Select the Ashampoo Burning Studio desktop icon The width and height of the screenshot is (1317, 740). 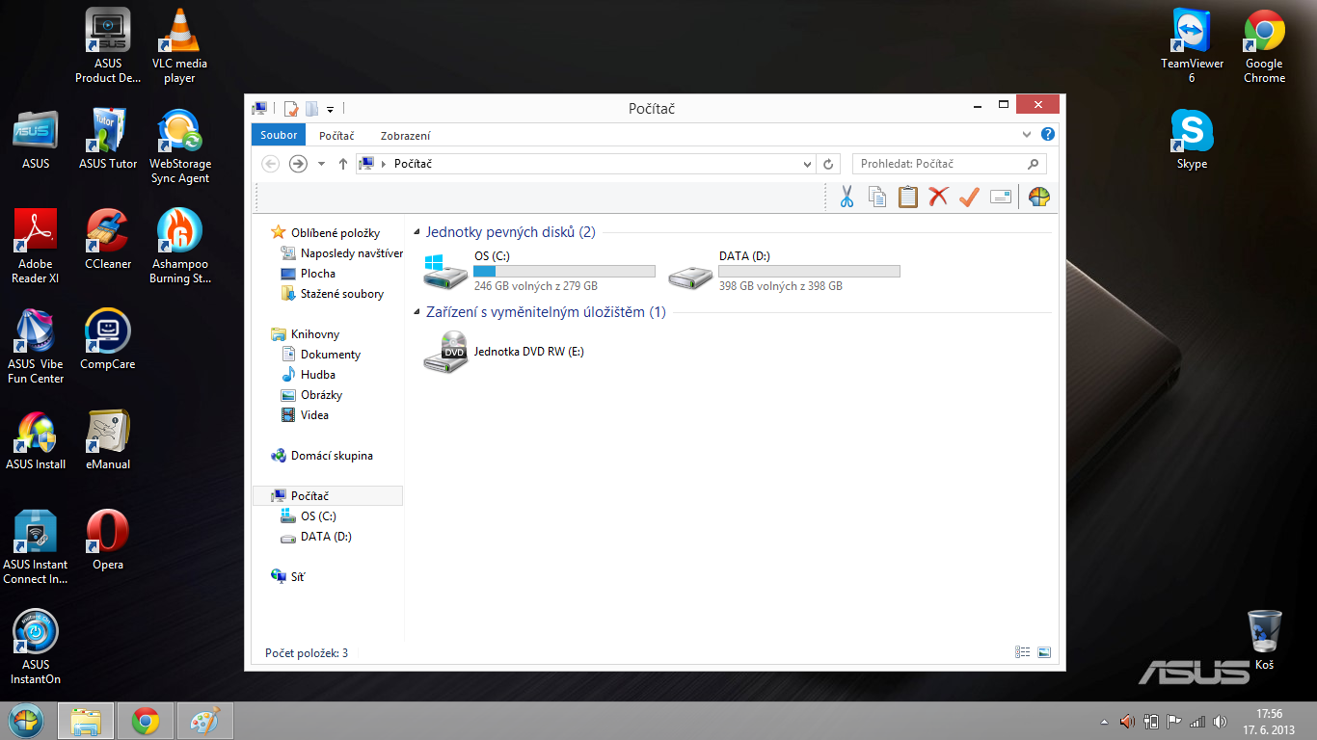click(x=179, y=247)
